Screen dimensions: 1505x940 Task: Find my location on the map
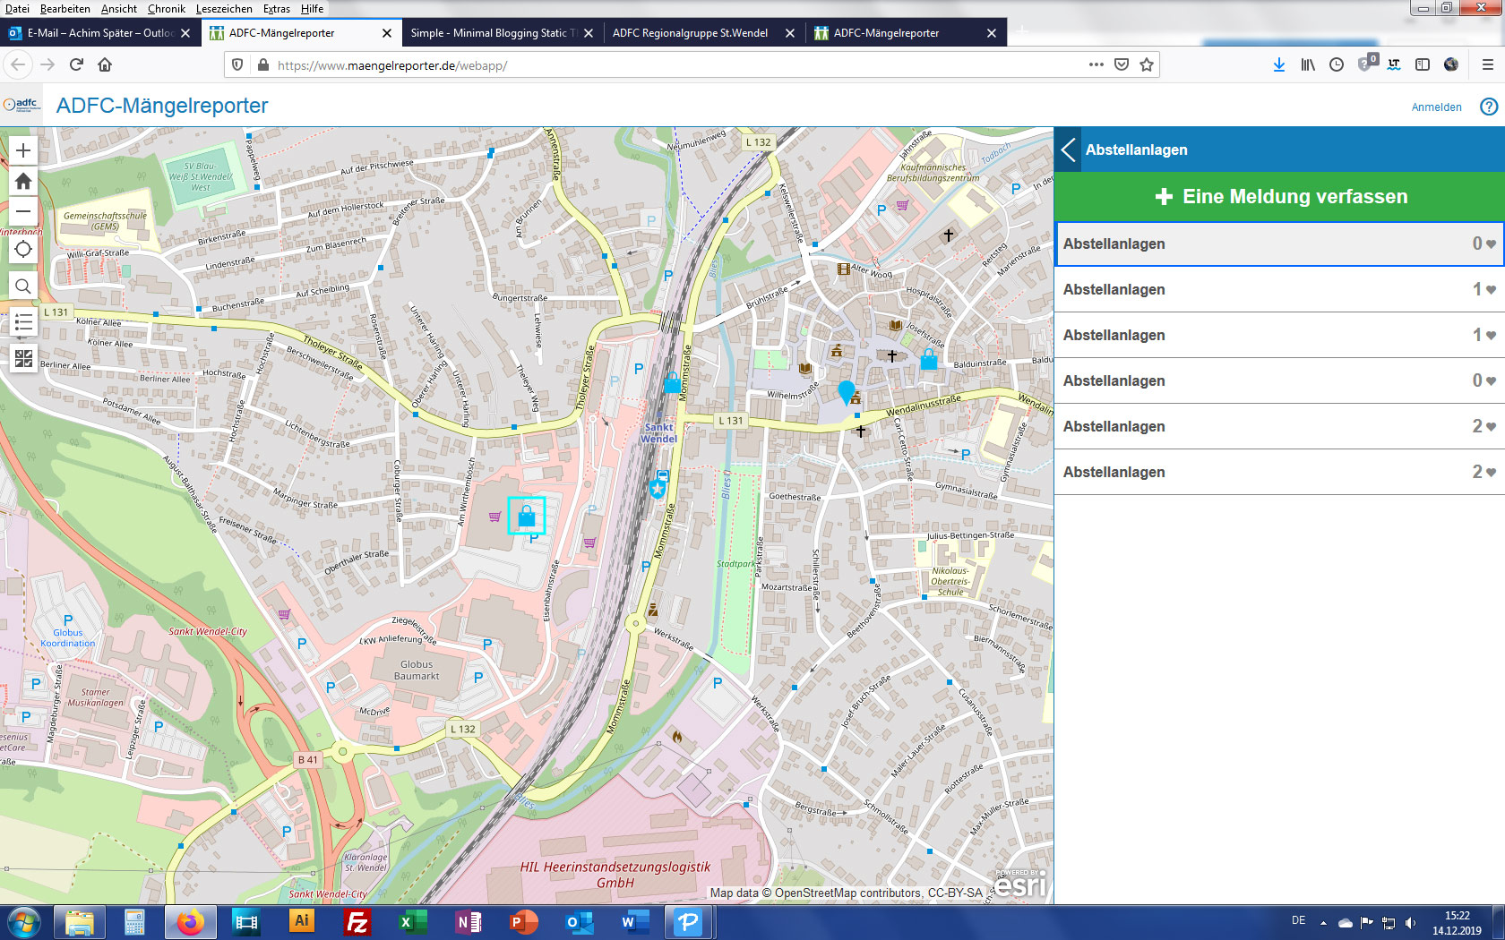coord(23,249)
